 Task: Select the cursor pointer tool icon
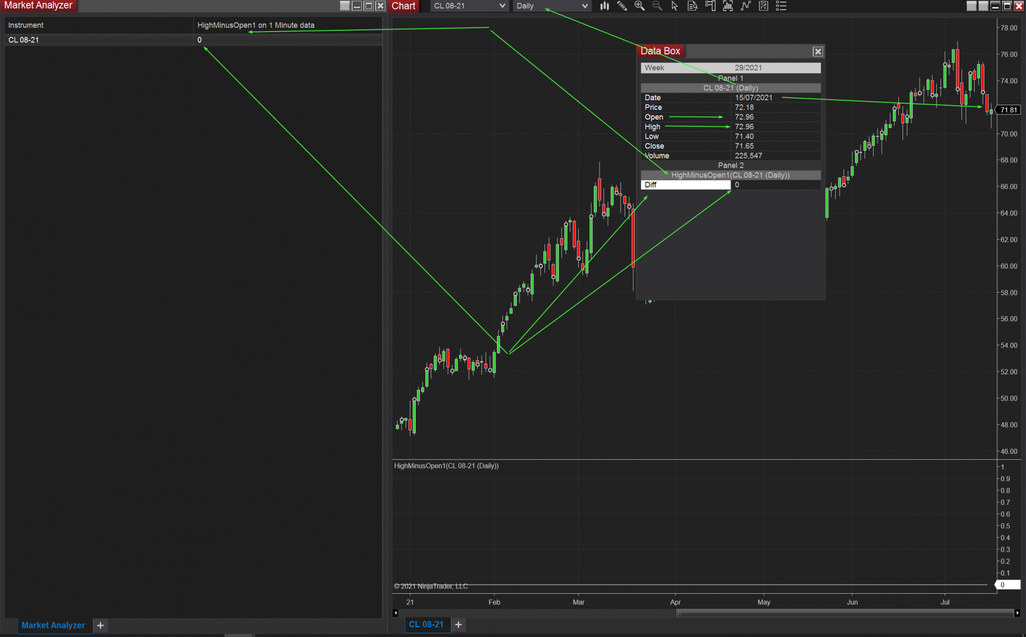click(674, 6)
